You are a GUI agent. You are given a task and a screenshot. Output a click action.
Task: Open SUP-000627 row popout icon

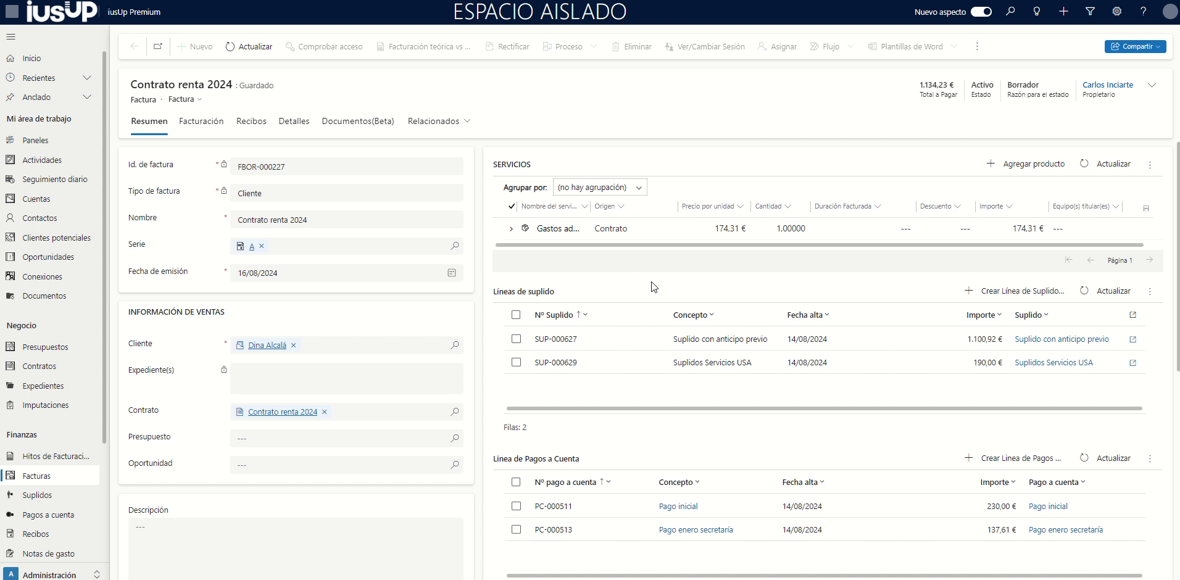(1132, 339)
